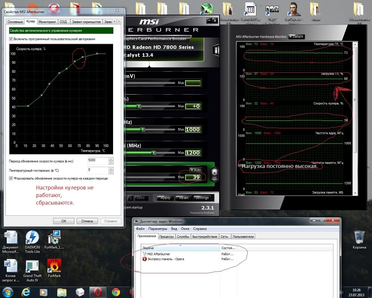This screenshot has width=372, height=298.
Task: Open the Новая папка (3) folder
Action: click(x=359, y=13)
